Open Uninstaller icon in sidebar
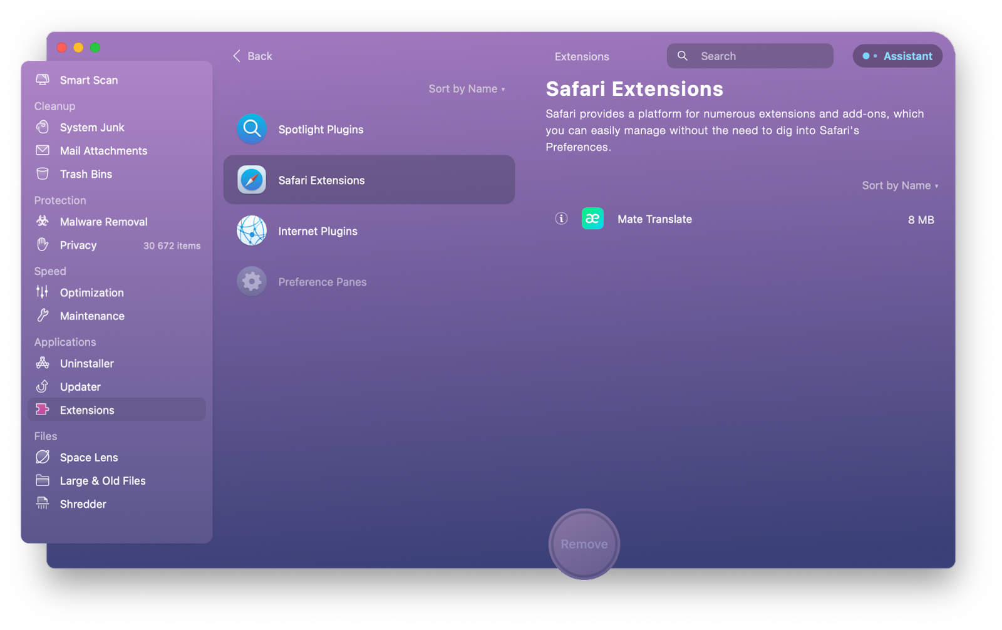 point(43,363)
